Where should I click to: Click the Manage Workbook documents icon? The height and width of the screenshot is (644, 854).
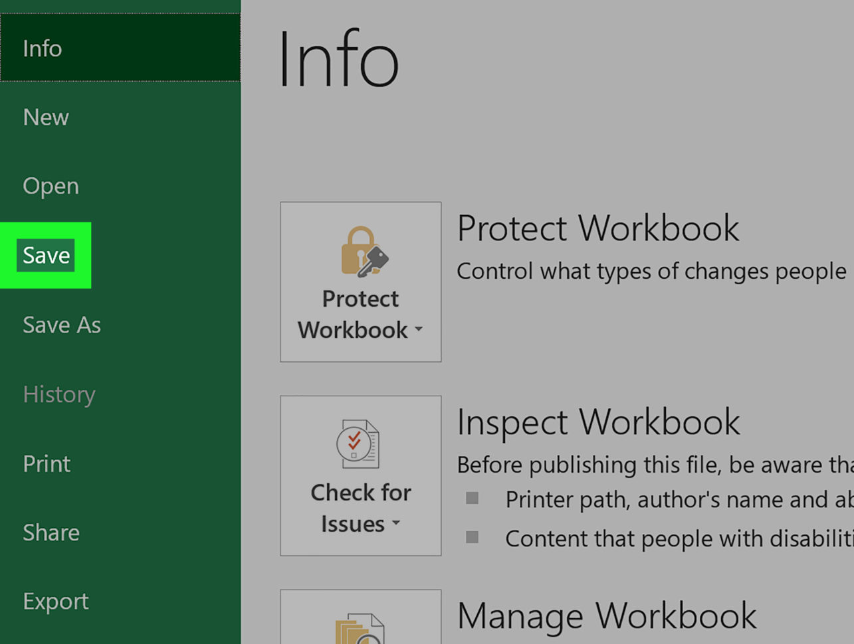[360, 627]
